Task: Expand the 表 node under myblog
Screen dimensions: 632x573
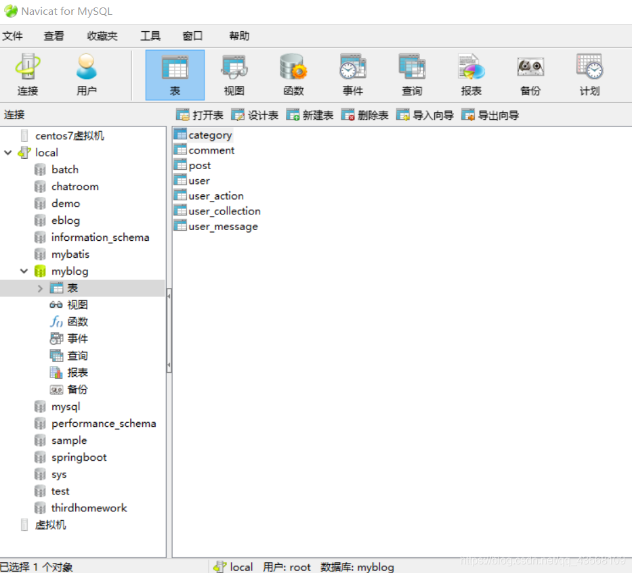Action: tap(40, 288)
